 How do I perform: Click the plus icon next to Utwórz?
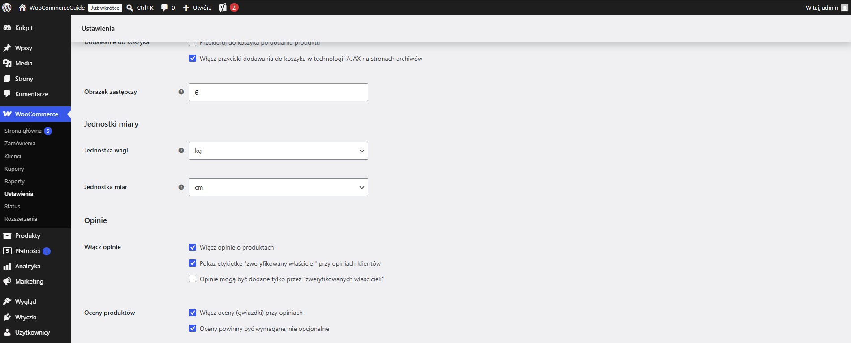pos(186,8)
